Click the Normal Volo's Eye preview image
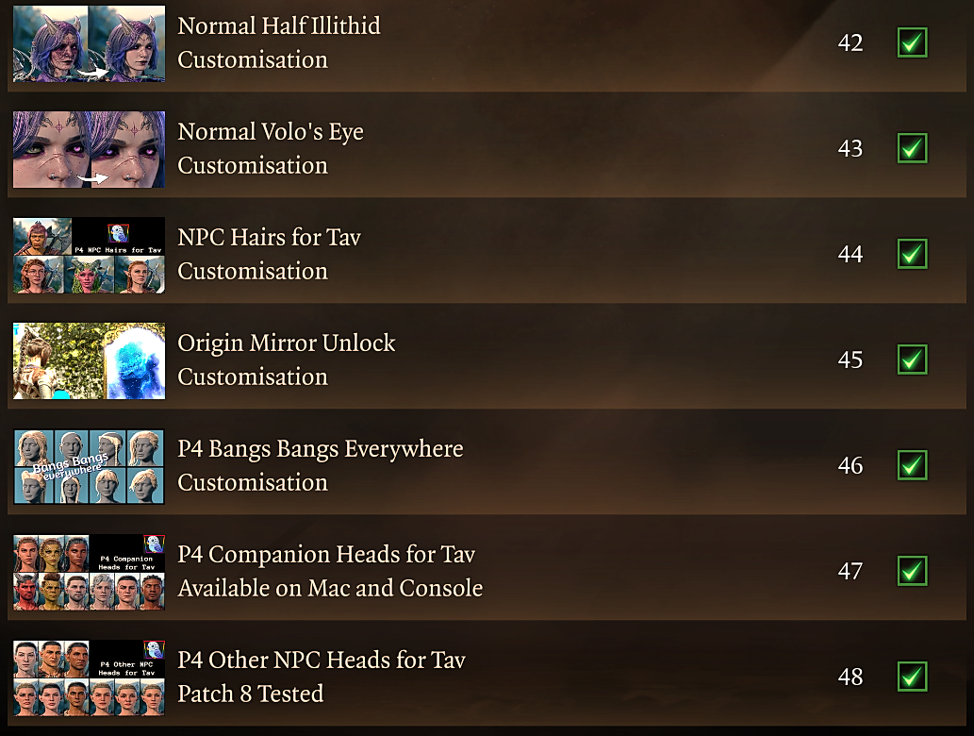The width and height of the screenshot is (974, 736). pos(89,149)
